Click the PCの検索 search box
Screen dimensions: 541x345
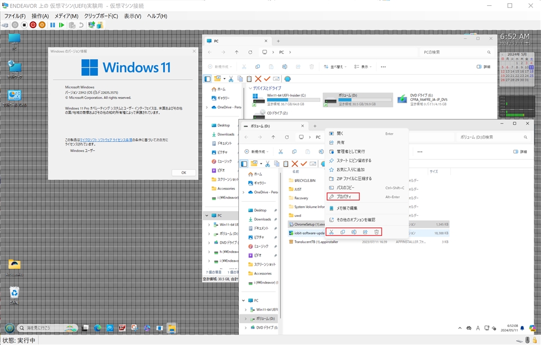pos(456,52)
